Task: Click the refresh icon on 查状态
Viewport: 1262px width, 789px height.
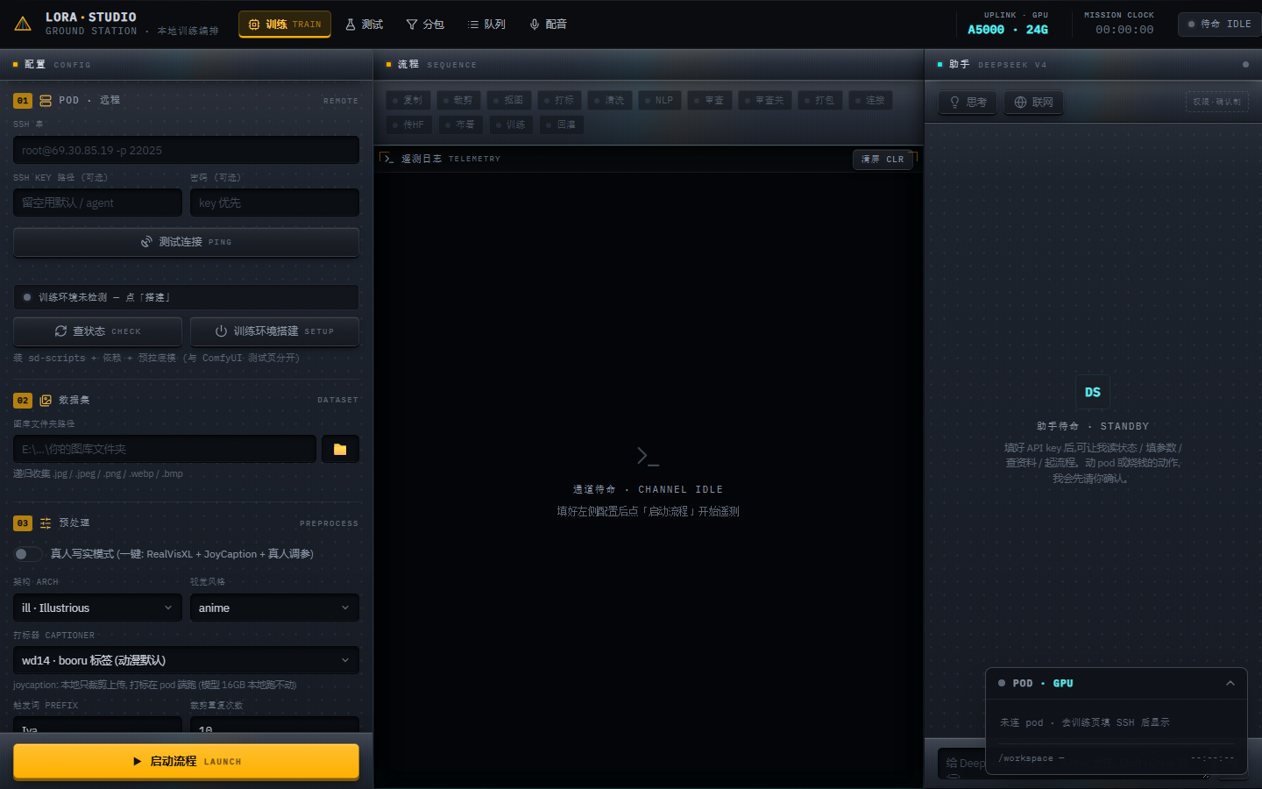Action: 60,331
